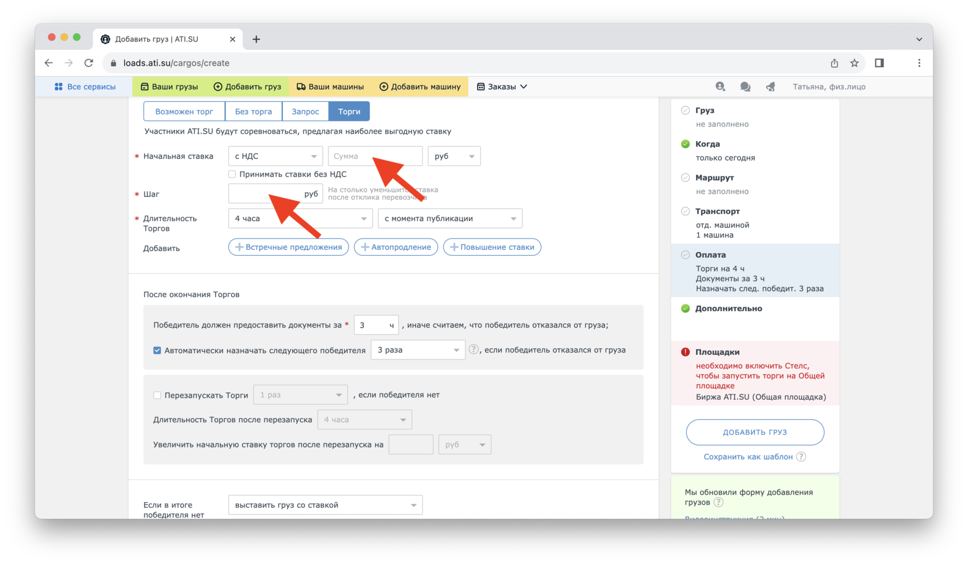The height and width of the screenshot is (565, 968).
Task: Select the 'Возможен торг' tab
Action: tap(184, 111)
